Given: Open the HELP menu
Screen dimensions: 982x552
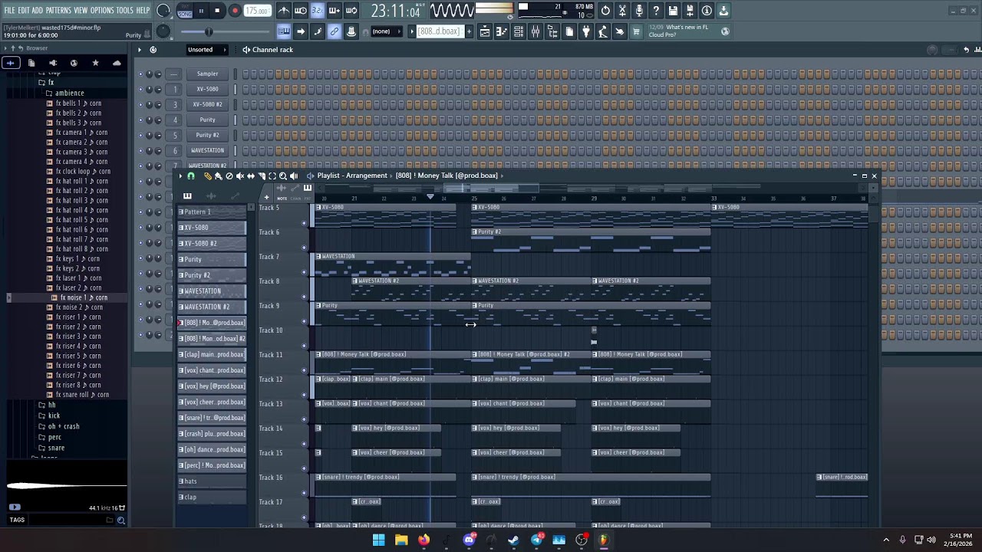Looking at the screenshot, I should pos(143,11).
